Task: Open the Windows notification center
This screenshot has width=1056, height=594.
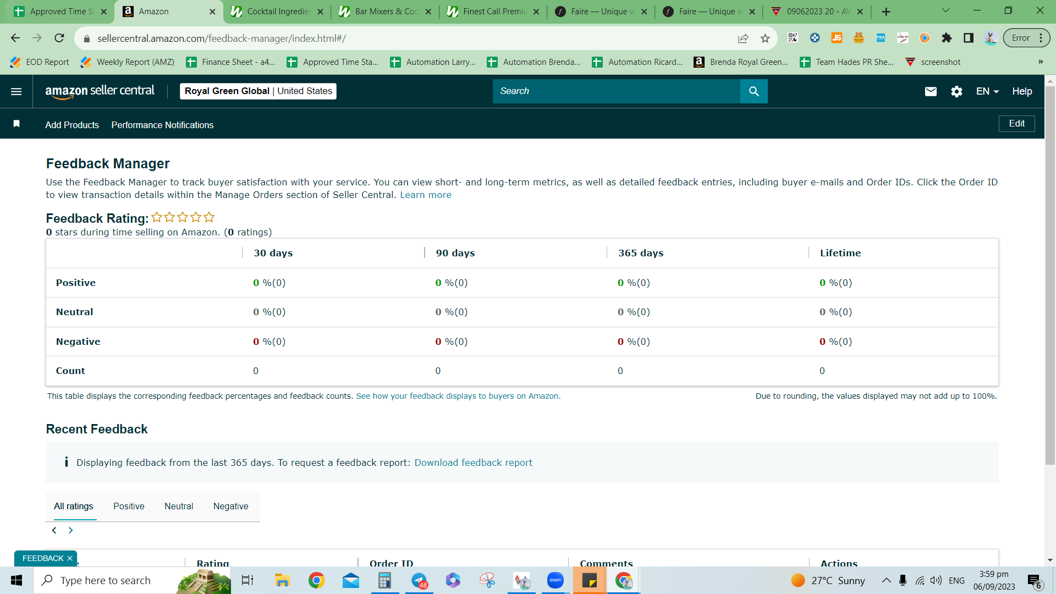Action: (x=1034, y=581)
